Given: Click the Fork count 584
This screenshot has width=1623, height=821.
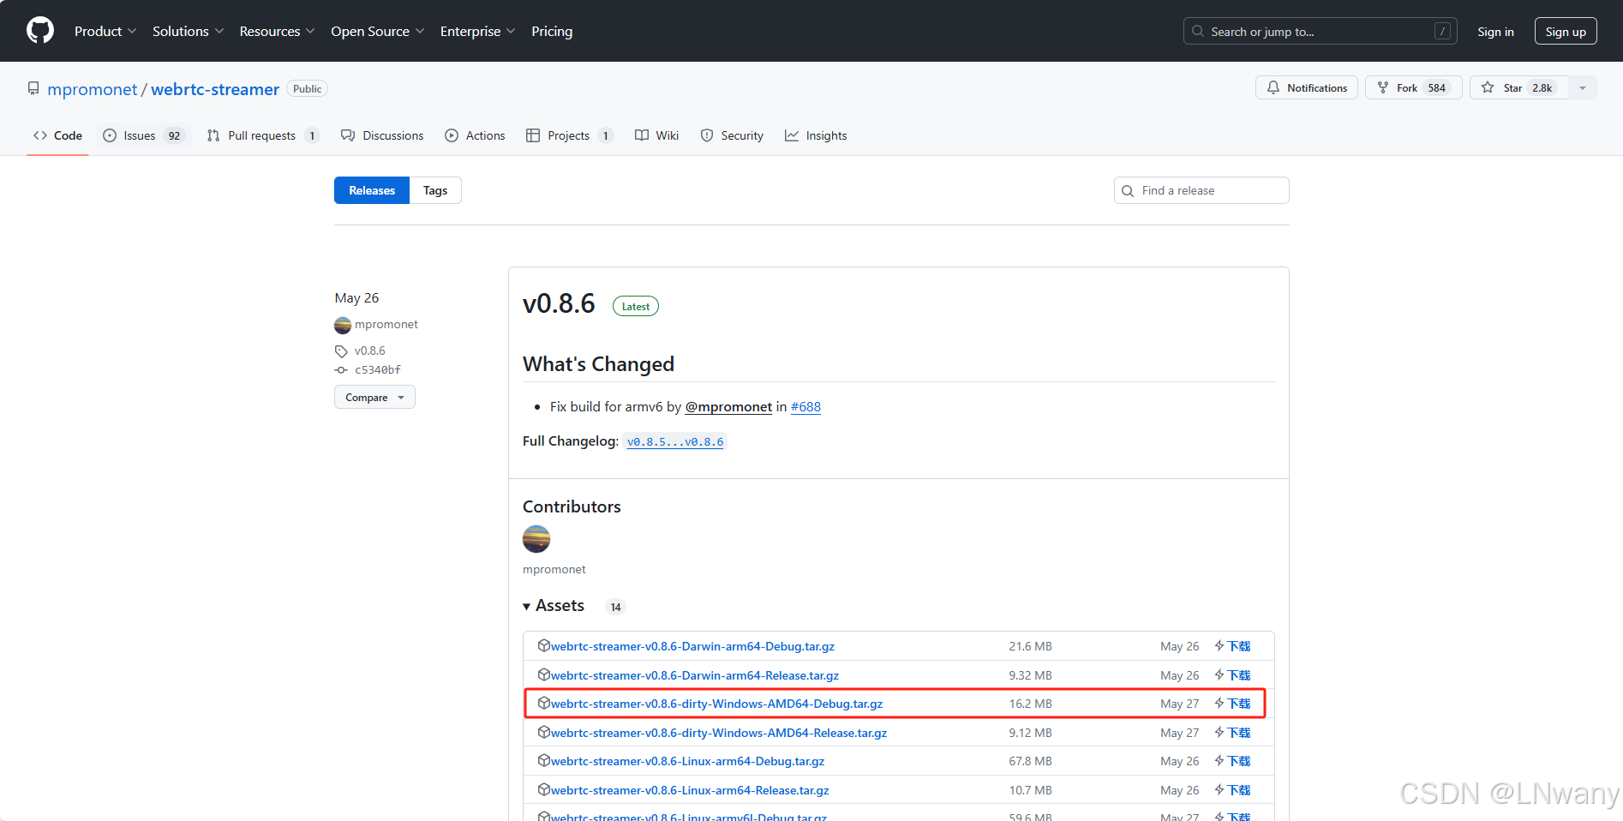Looking at the screenshot, I should click(x=1437, y=87).
